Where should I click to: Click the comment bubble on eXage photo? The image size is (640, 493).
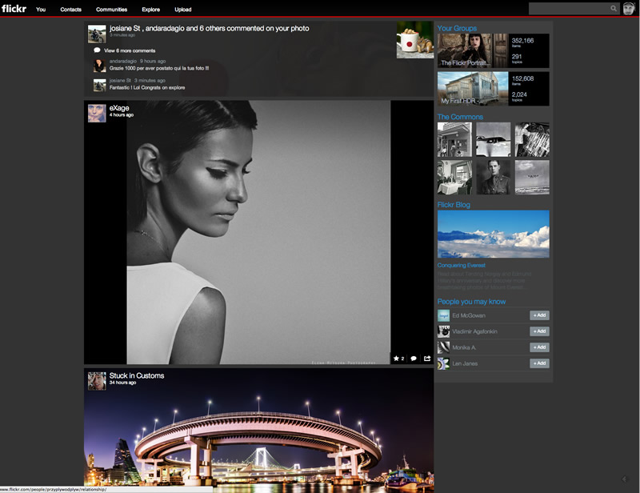pos(414,359)
